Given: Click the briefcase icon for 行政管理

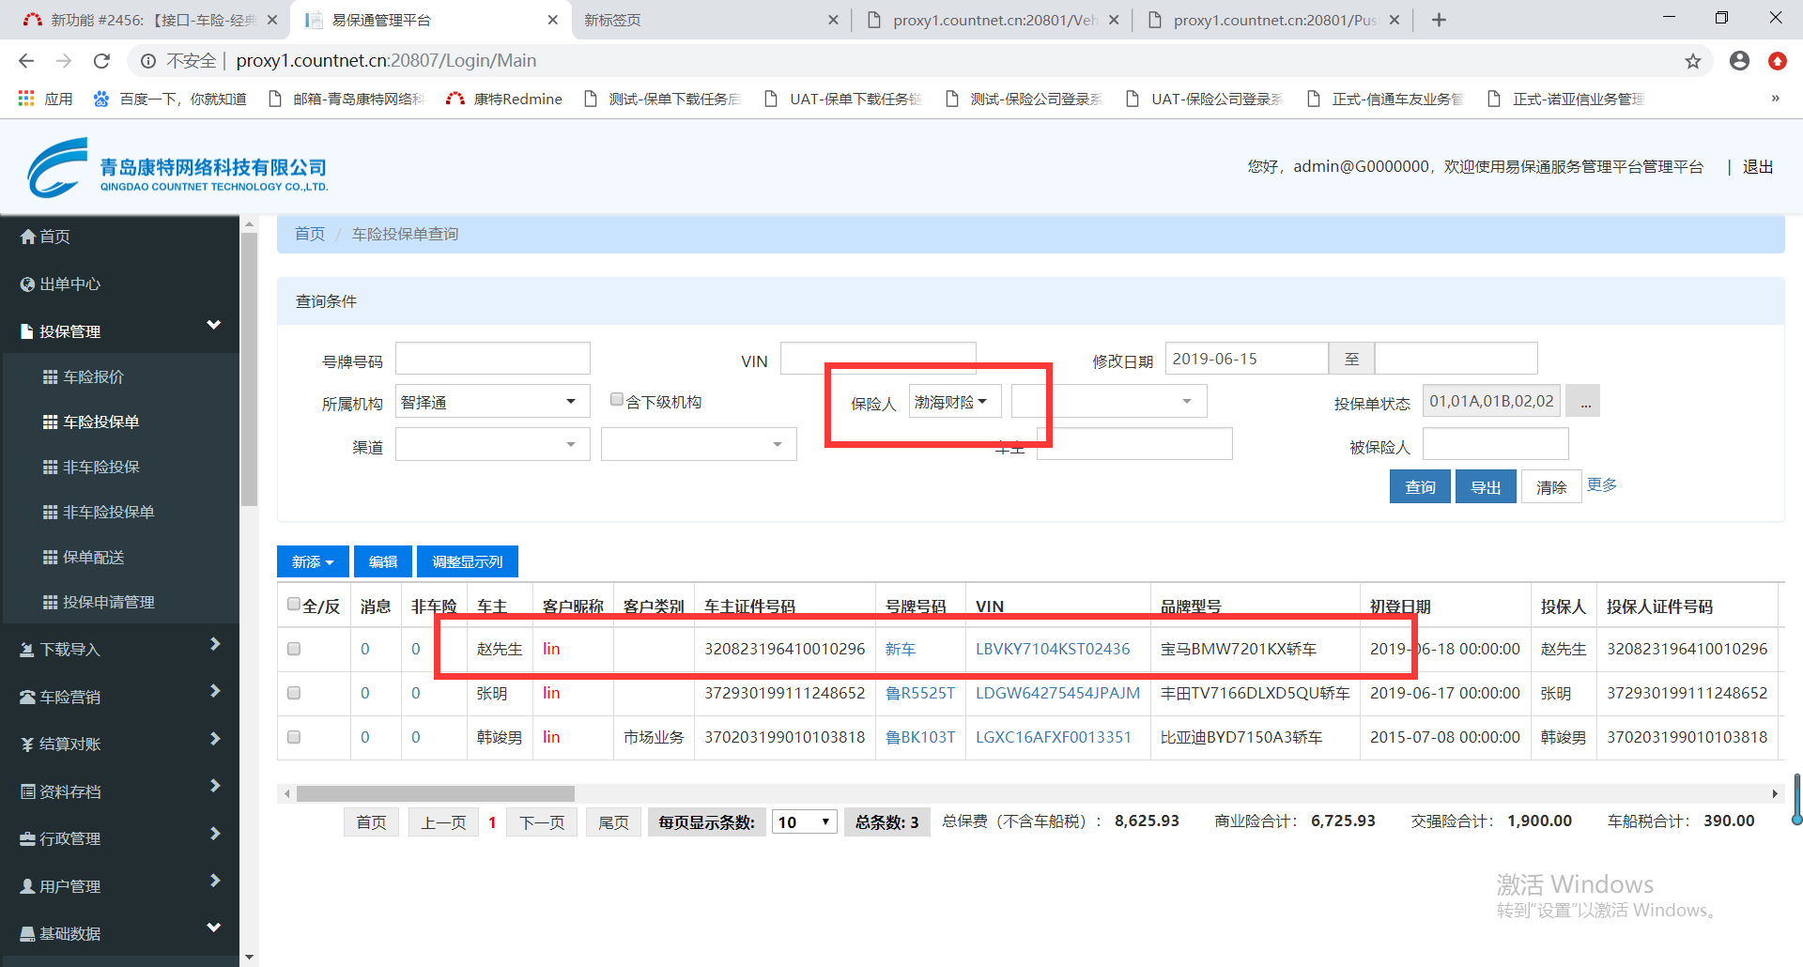Looking at the screenshot, I should tap(27, 838).
